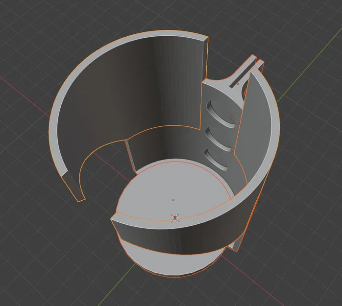Select the origin dot on the flat circular disk

pos(173,200)
